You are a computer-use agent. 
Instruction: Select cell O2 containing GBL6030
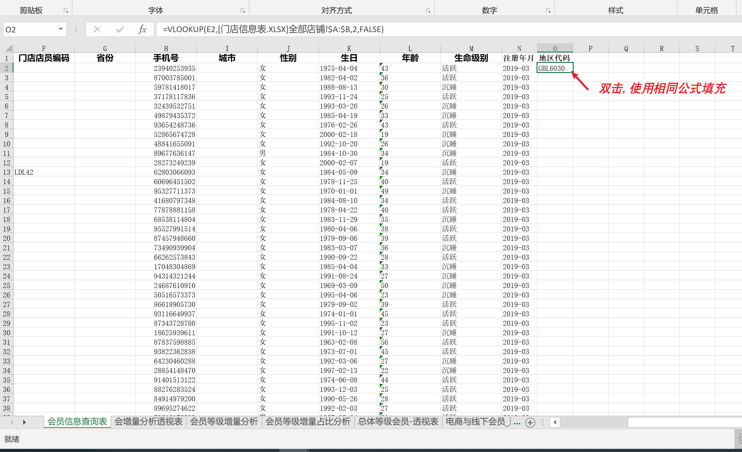coord(554,68)
